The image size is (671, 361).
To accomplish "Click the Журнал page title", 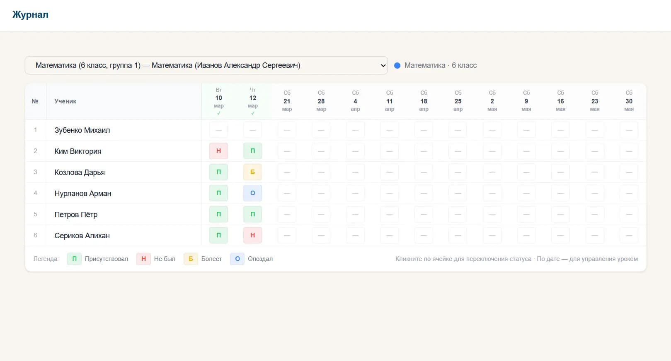I will (30, 15).
